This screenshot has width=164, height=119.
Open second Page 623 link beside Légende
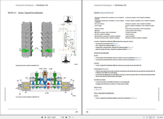point(110,13)
